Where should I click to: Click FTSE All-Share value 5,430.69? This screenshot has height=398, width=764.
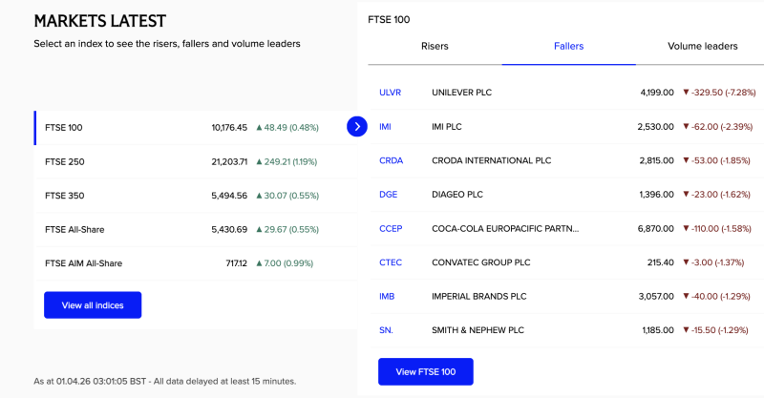(x=229, y=229)
